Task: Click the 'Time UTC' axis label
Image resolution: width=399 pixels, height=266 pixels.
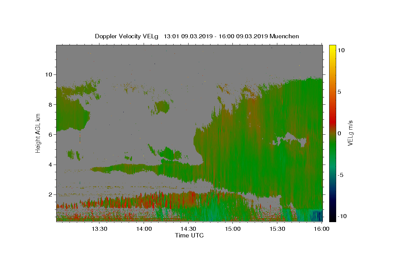Action: click(x=189, y=235)
